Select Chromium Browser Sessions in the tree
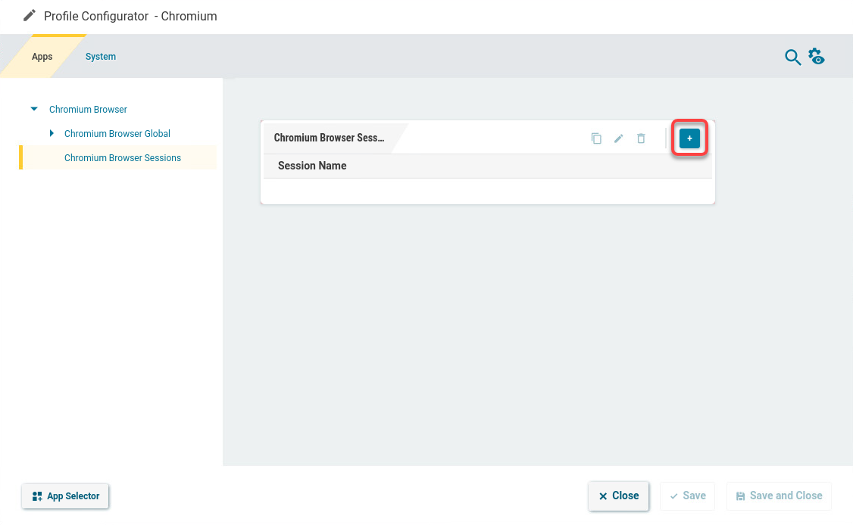 point(123,158)
